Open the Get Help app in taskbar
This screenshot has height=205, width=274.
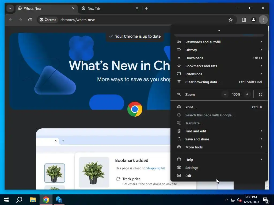(x=59, y=200)
